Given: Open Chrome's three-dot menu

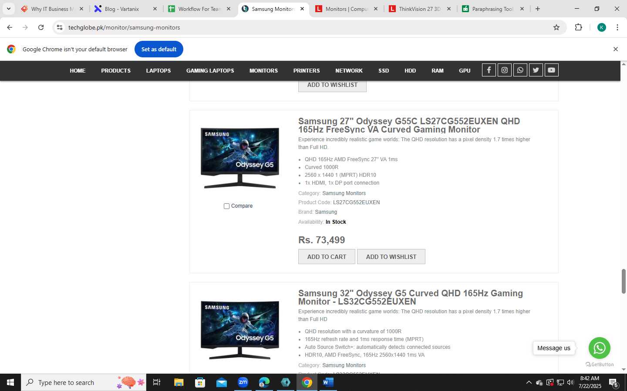Looking at the screenshot, I should (617, 27).
